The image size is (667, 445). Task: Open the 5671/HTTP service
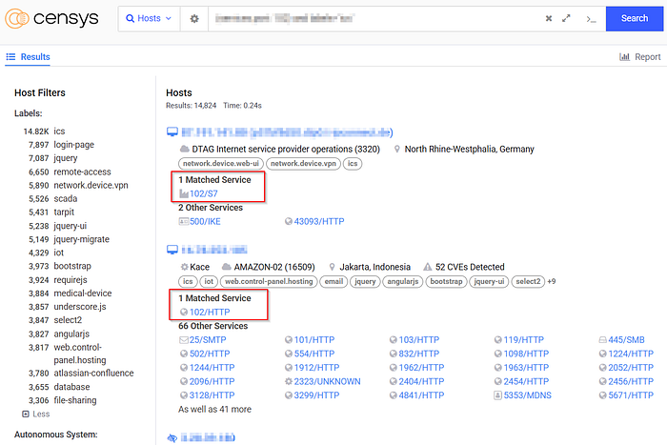tap(631, 395)
